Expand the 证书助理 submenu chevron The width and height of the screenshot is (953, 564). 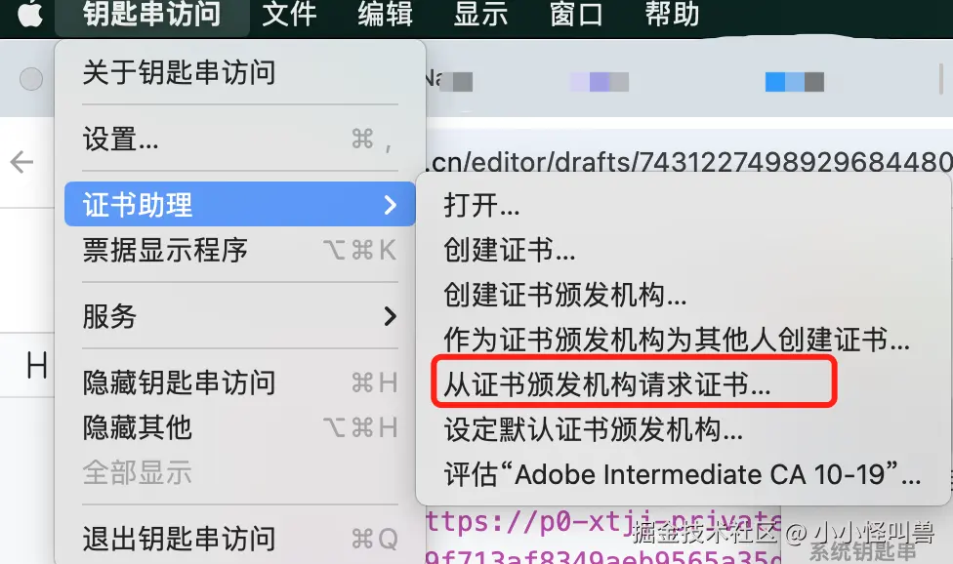(391, 205)
